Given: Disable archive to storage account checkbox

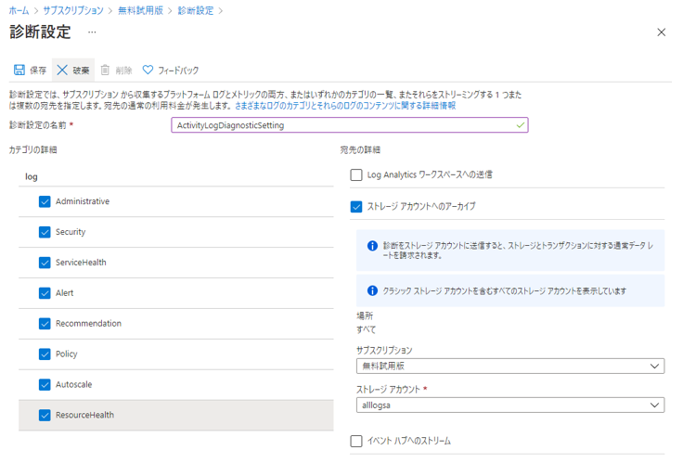Looking at the screenshot, I should click(356, 206).
